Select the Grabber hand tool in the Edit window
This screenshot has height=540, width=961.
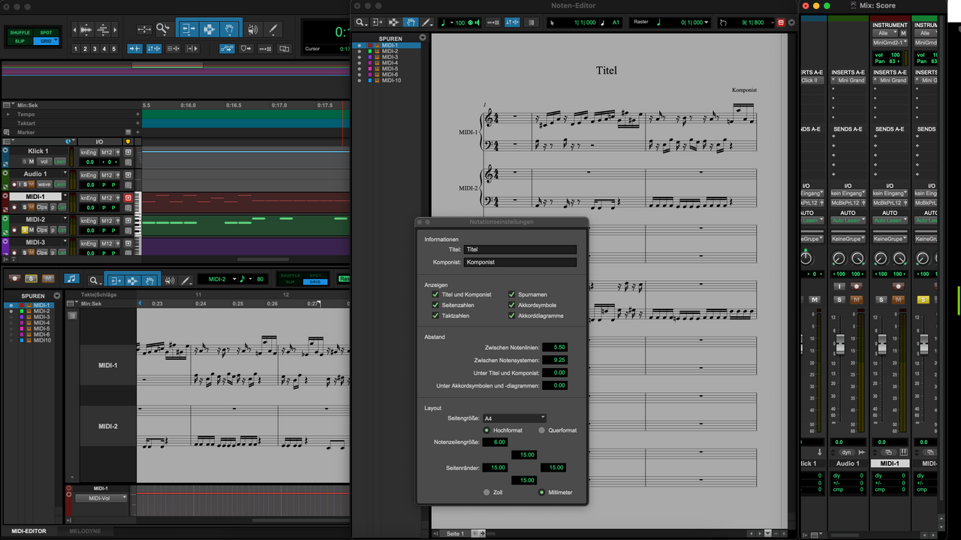coord(230,29)
